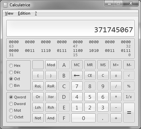This screenshot has width=141, height=129.
Task: Click the multiplication * button
Action: (x=116, y=97)
